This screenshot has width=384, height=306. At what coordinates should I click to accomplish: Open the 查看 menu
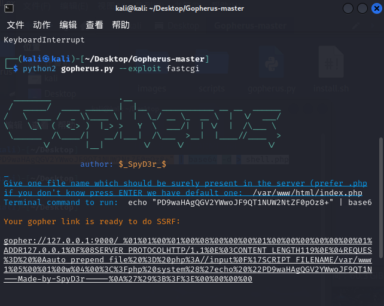coord(95,25)
